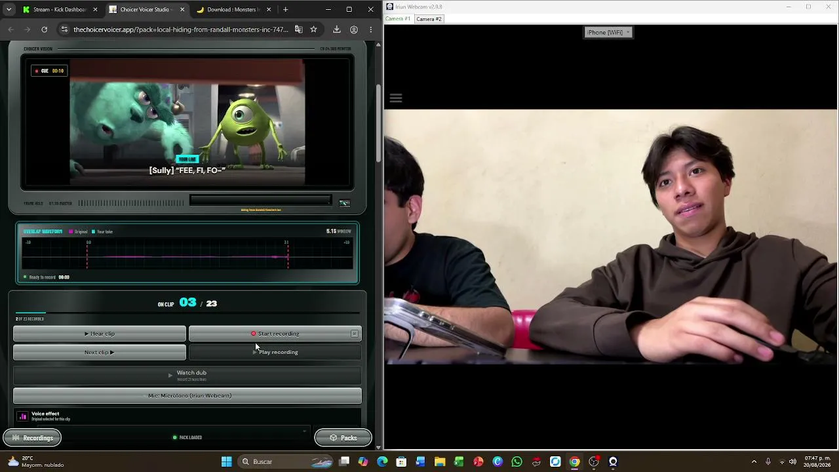Screen dimensions: 839x472
Task: Open the hamburger menu in Iriun Webcam
Action: 396,98
